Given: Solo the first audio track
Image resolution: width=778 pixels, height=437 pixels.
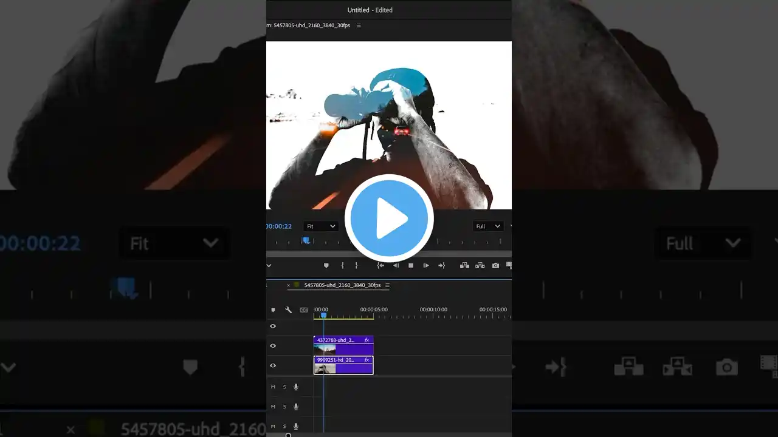Looking at the screenshot, I should coord(284,387).
